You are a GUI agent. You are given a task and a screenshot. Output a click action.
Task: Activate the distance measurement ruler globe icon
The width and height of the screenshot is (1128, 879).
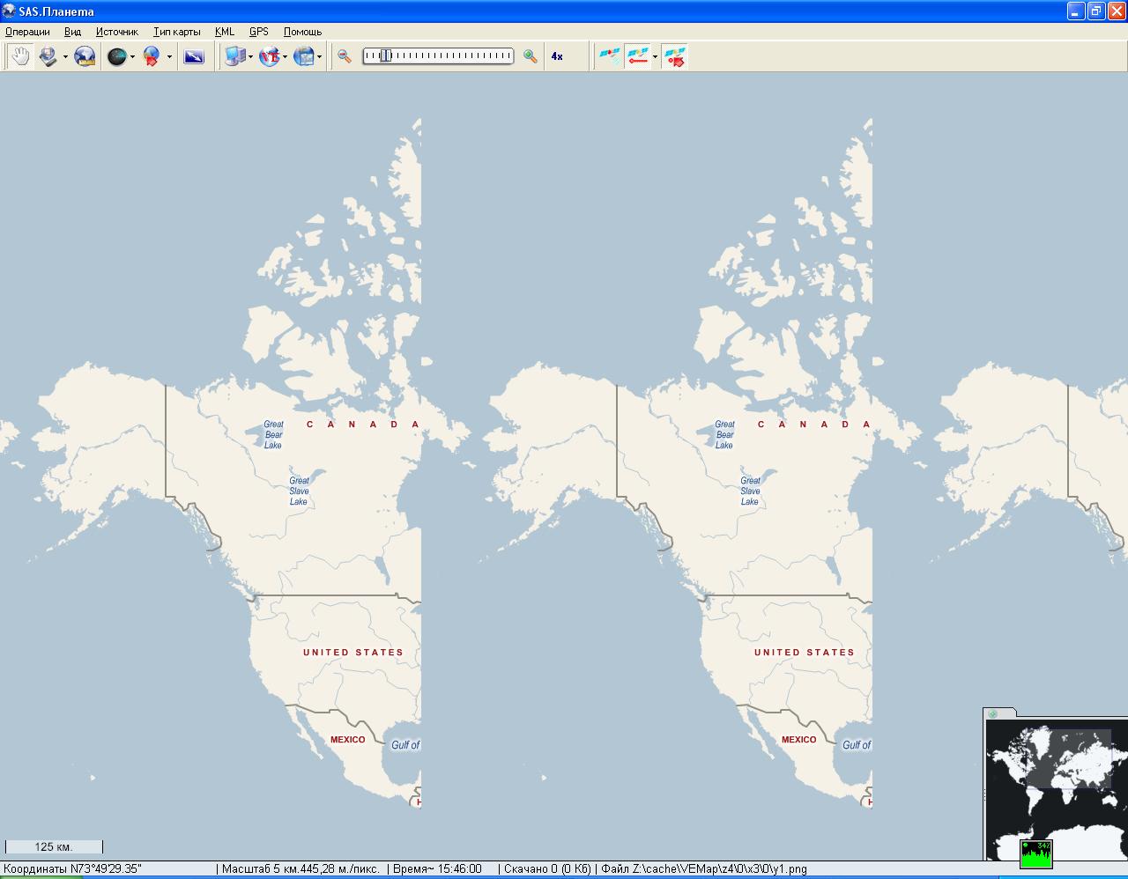pyautogui.click(x=85, y=56)
